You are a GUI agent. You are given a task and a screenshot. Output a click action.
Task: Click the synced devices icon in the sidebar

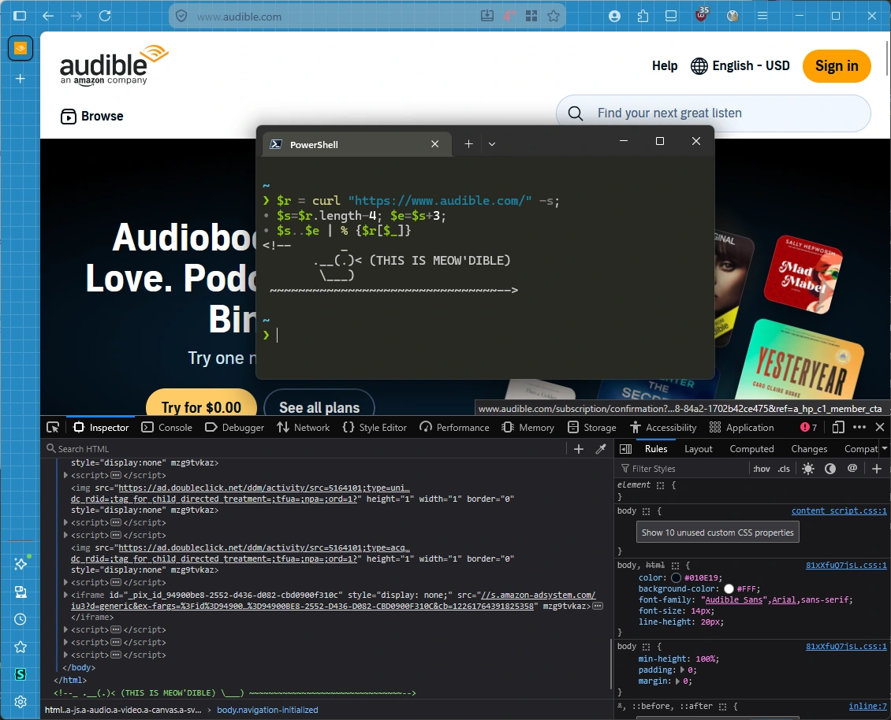pos(21,592)
